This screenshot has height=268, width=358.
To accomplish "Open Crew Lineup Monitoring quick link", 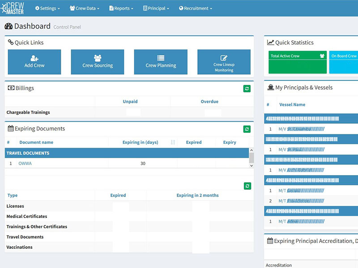I will tap(224, 62).
